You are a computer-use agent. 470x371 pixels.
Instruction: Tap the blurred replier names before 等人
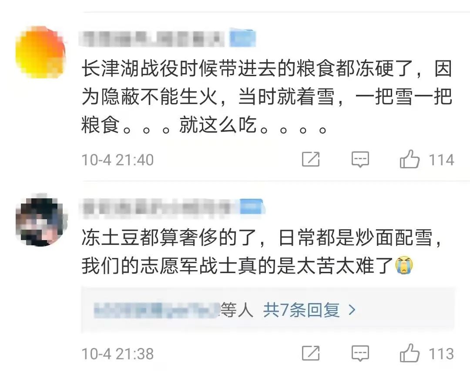pyautogui.click(x=157, y=310)
